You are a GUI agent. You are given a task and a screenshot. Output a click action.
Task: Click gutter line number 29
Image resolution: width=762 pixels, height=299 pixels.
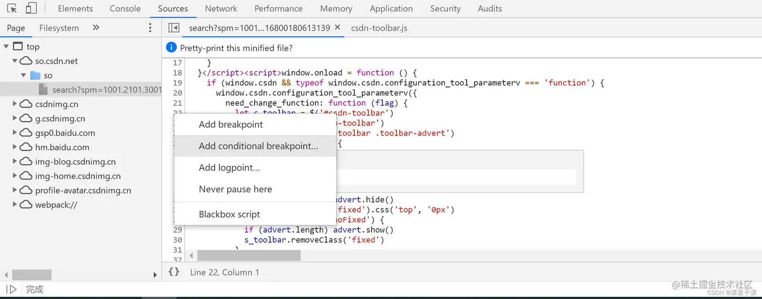click(177, 230)
